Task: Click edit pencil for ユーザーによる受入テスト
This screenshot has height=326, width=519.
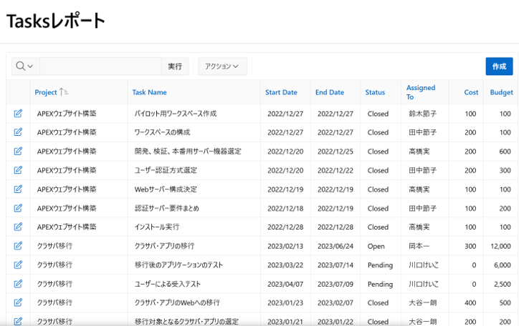Action: 18,284
